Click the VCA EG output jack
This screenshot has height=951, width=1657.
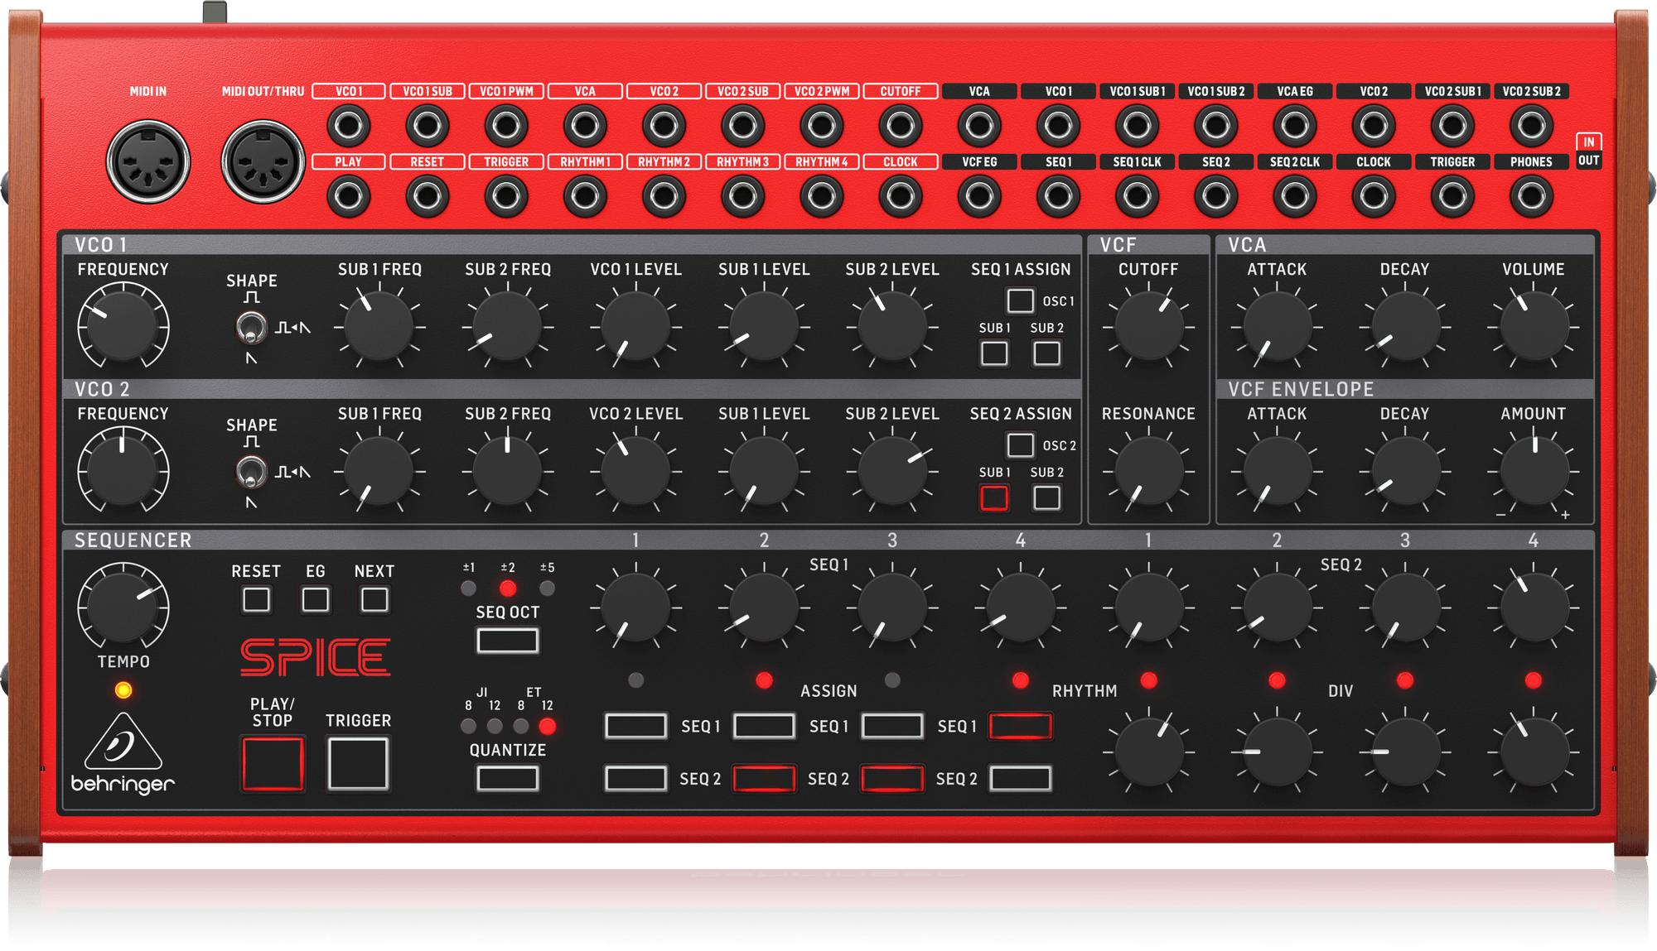1294,126
